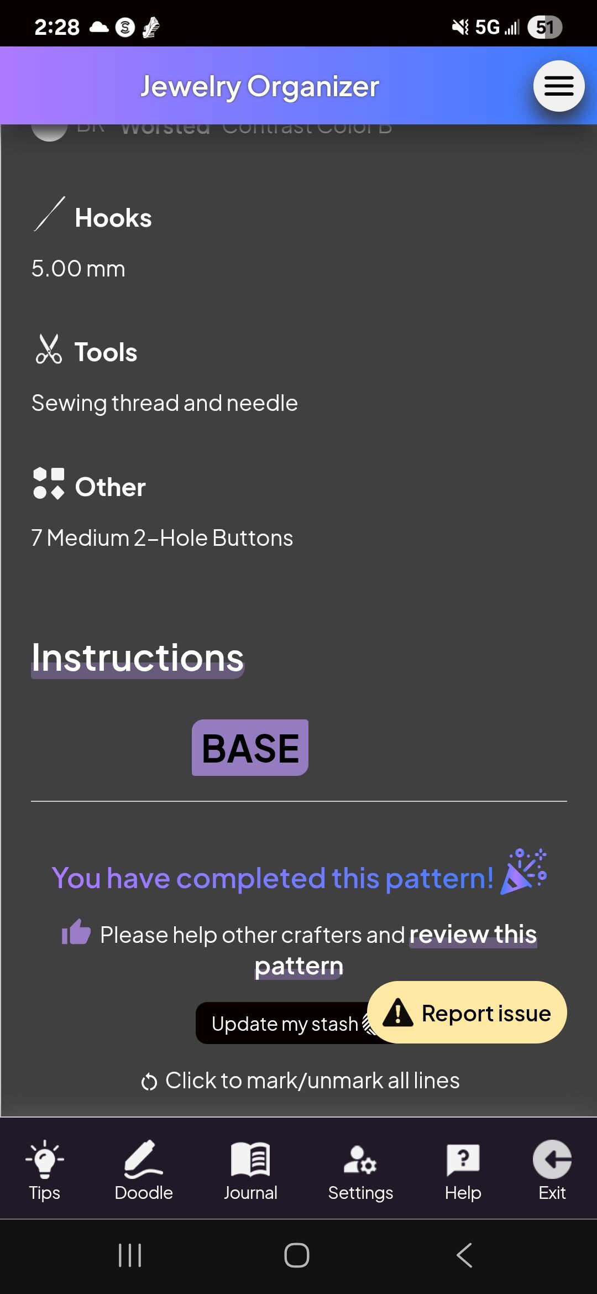Tap the Hooks needle icon

pyautogui.click(x=49, y=214)
